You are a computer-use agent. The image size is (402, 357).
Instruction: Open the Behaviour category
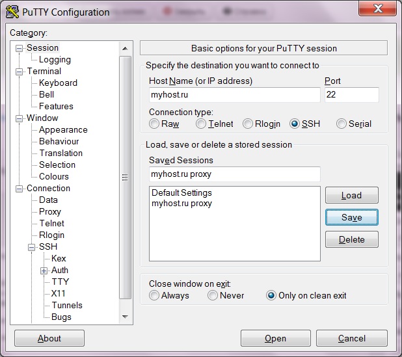(x=59, y=141)
